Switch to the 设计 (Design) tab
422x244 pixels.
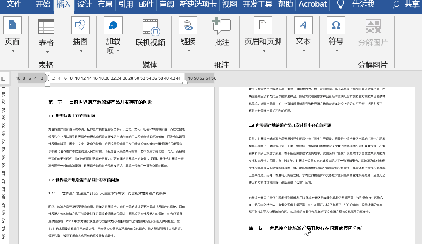coord(84,4)
